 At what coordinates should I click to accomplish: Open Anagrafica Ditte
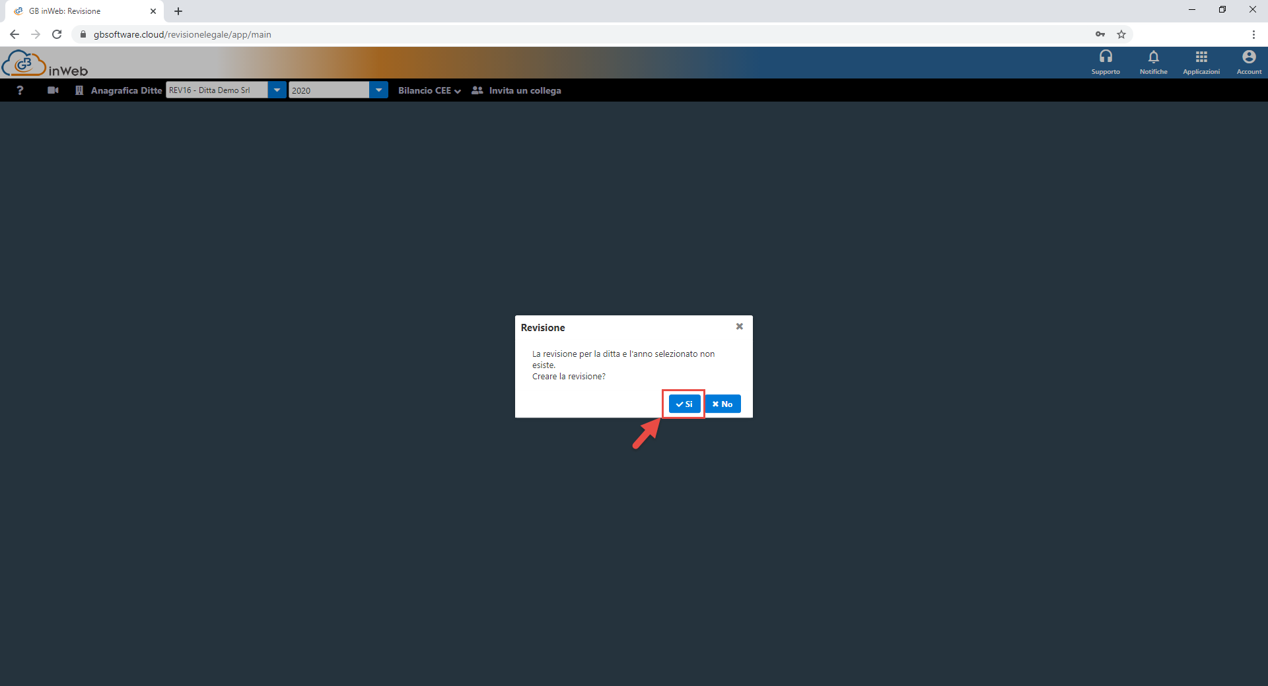tap(119, 90)
